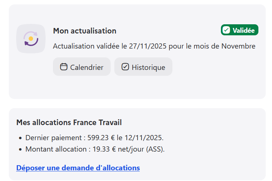Click the Actualisation validée status sentence
272x181 pixels.
coord(154,46)
